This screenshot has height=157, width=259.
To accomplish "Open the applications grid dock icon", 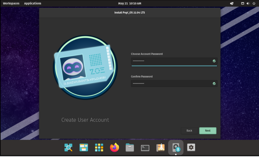I will click(99, 147).
